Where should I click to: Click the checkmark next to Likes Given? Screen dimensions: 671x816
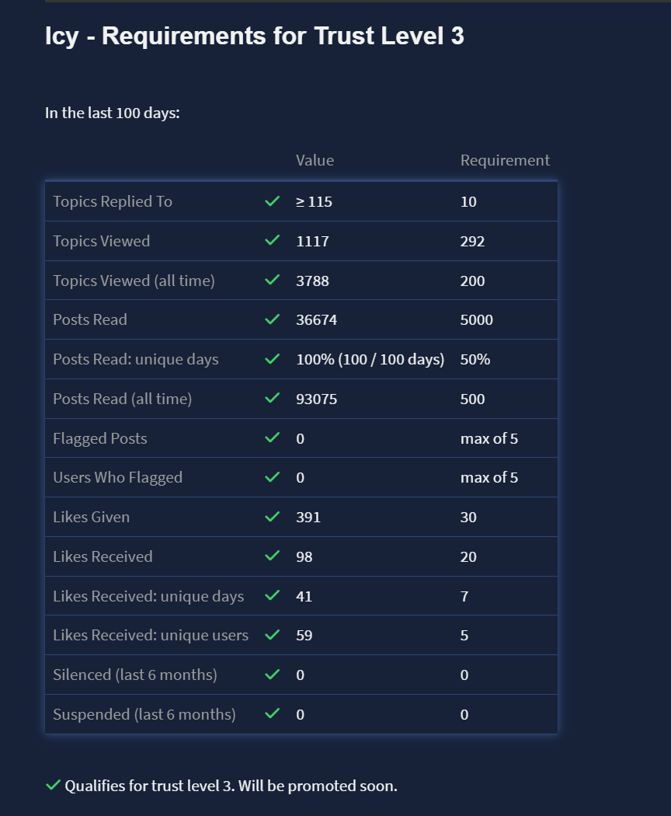tap(272, 517)
